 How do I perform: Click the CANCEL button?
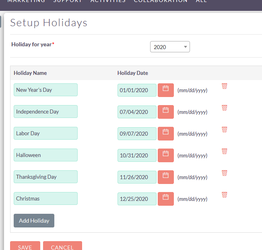point(62,246)
